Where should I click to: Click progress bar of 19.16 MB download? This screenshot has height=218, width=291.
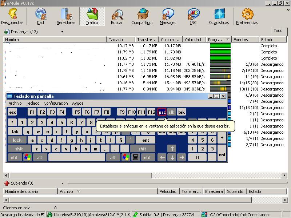click(220, 83)
